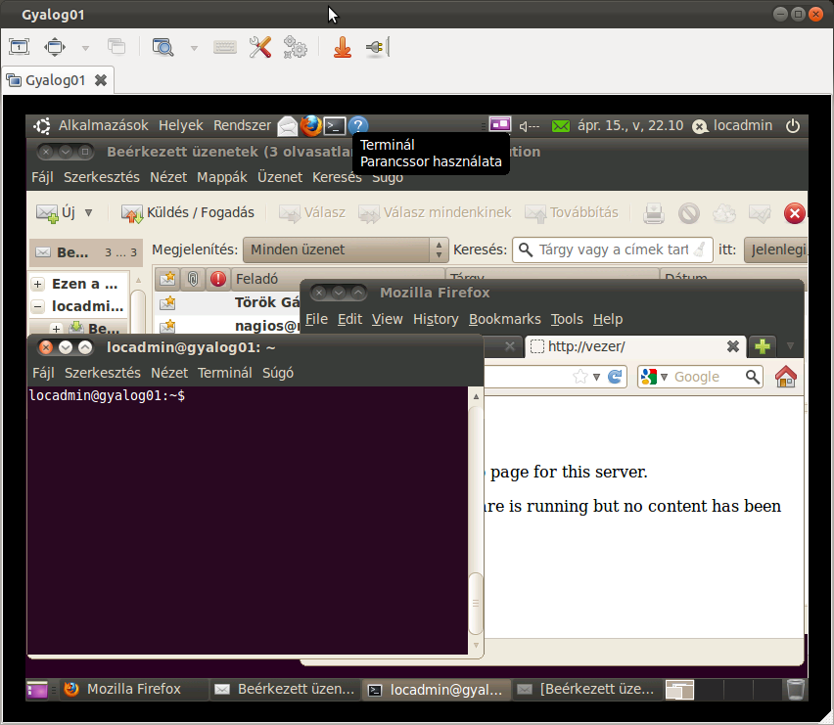Click the power shutdown icon
The image size is (834, 725).
793,126
